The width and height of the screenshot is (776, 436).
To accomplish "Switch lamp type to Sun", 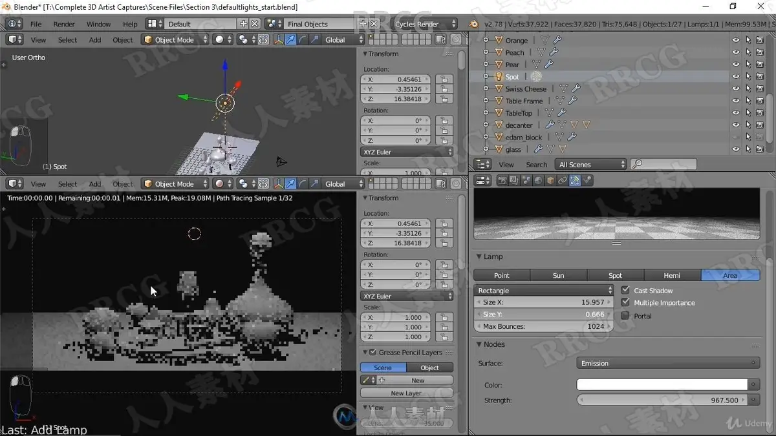I will point(558,275).
